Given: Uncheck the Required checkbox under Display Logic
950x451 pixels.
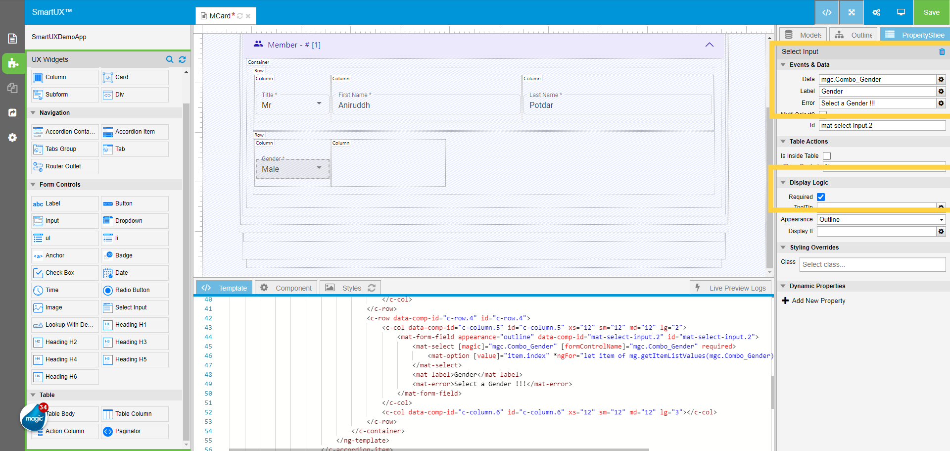Looking at the screenshot, I should (x=820, y=197).
